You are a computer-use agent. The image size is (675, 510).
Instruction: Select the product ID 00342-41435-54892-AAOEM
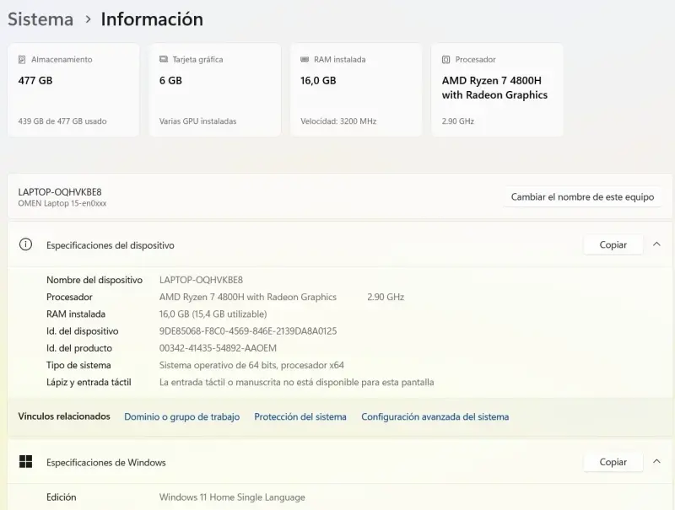click(x=218, y=348)
